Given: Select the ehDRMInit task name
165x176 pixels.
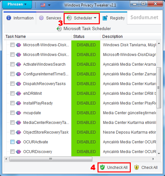Looking at the screenshot, I should click(x=33, y=93).
